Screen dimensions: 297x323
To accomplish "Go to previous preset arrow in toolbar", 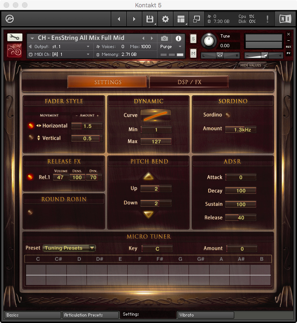I will [119, 19].
